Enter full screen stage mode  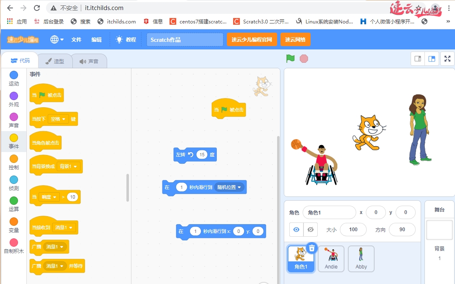pyautogui.click(x=447, y=59)
